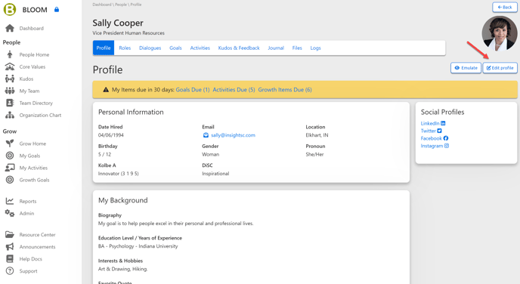Viewport: 520px width, 284px height.
Task: Click the Edit profile button
Action: pyautogui.click(x=500, y=68)
